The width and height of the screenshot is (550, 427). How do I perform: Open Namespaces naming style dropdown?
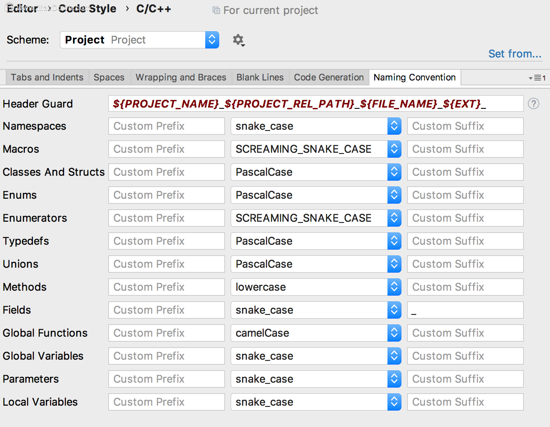click(x=316, y=126)
